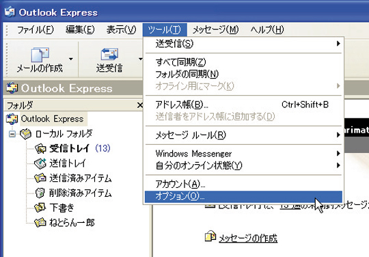Close the フォルダ pane
369x257 pixels.
tap(140, 105)
